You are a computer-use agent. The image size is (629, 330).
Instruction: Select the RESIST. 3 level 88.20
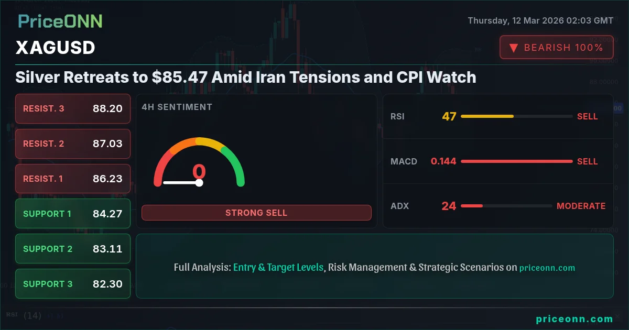(73, 108)
